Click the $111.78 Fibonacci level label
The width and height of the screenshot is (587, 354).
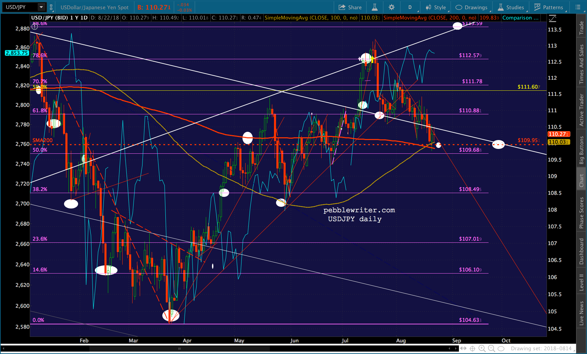click(472, 81)
